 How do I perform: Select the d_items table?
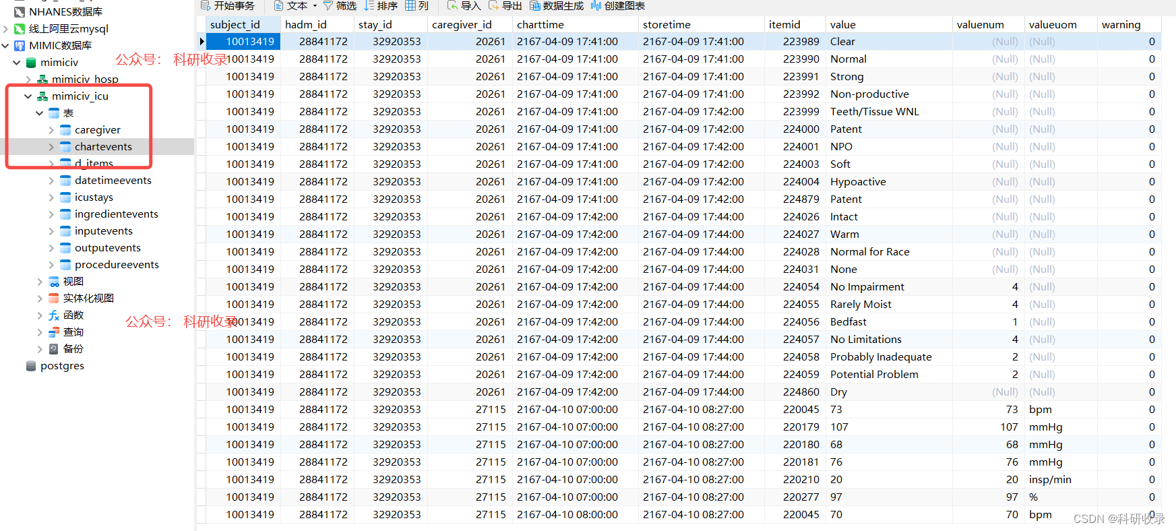point(94,163)
